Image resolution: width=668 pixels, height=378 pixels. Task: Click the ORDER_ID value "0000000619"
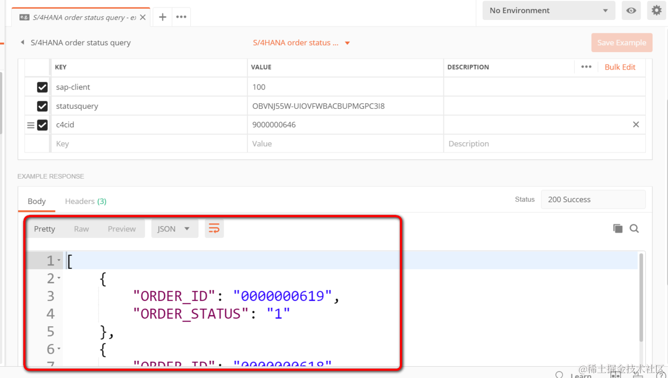283,296
